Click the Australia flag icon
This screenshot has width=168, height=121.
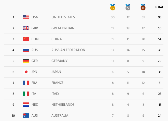(x=26, y=116)
